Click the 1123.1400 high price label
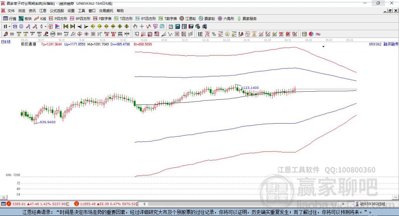399x216 pixels. (250, 88)
